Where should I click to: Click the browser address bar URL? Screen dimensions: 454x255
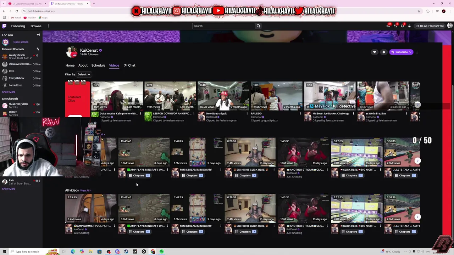(x=41, y=11)
